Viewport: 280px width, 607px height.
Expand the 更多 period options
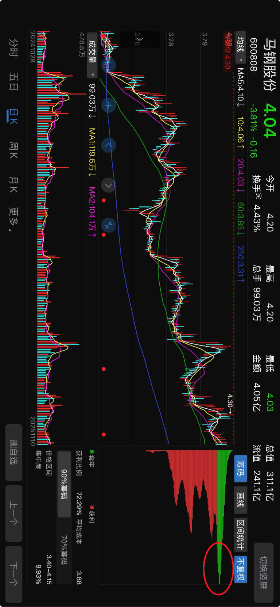pyautogui.click(x=14, y=219)
